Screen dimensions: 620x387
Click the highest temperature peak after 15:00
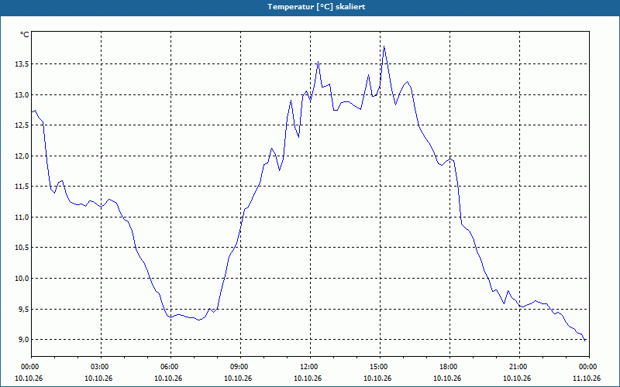(x=384, y=46)
